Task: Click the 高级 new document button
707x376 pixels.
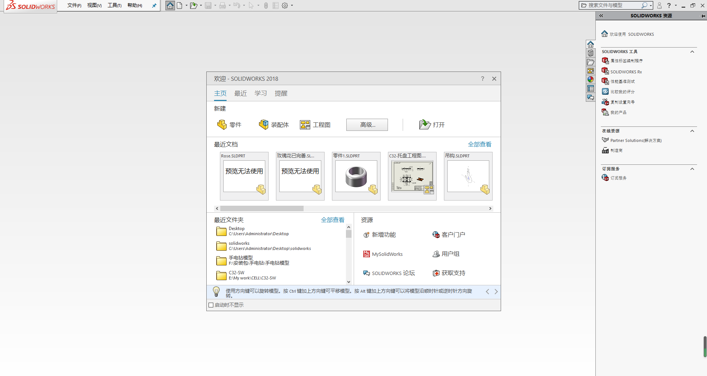Action: tap(367, 125)
